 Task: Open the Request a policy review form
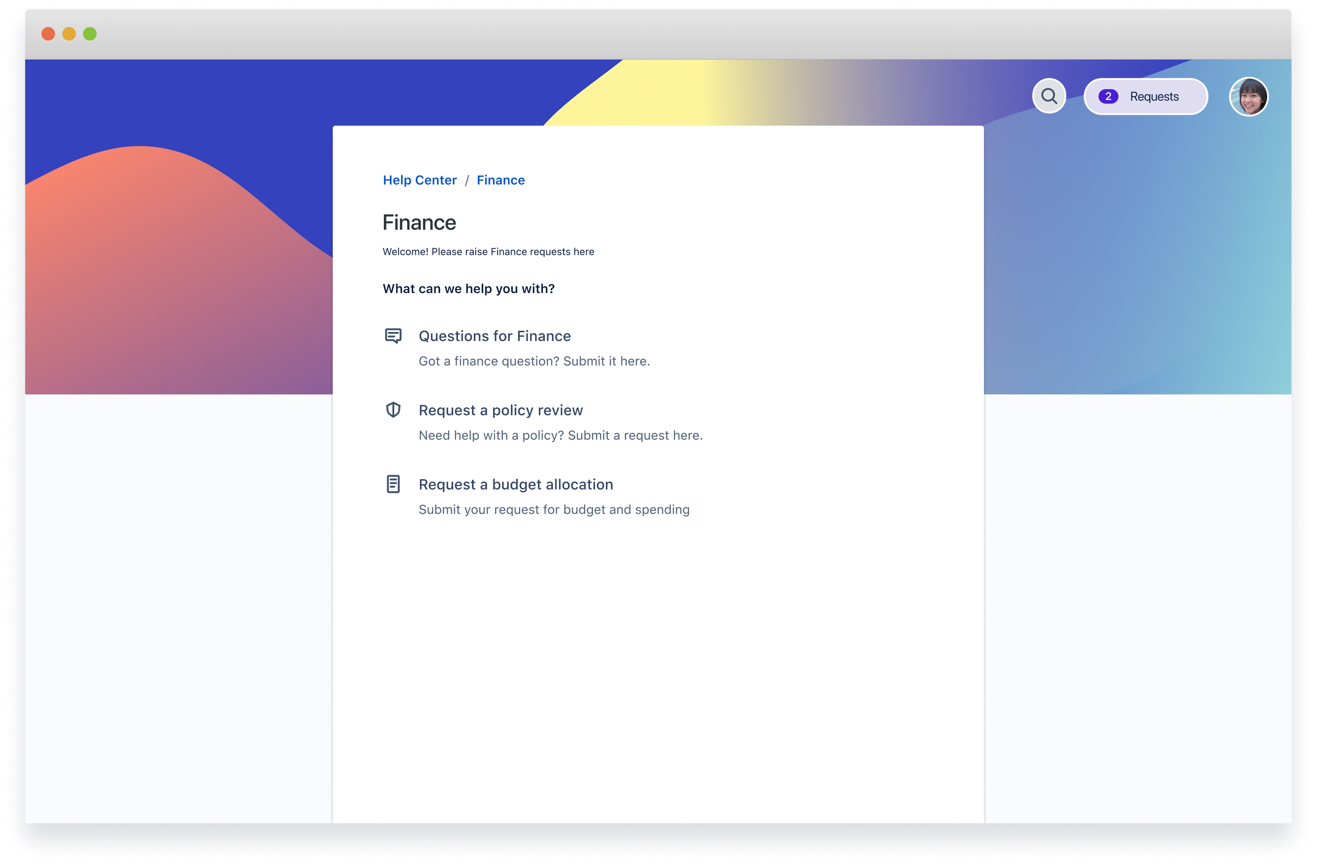pyautogui.click(x=500, y=410)
